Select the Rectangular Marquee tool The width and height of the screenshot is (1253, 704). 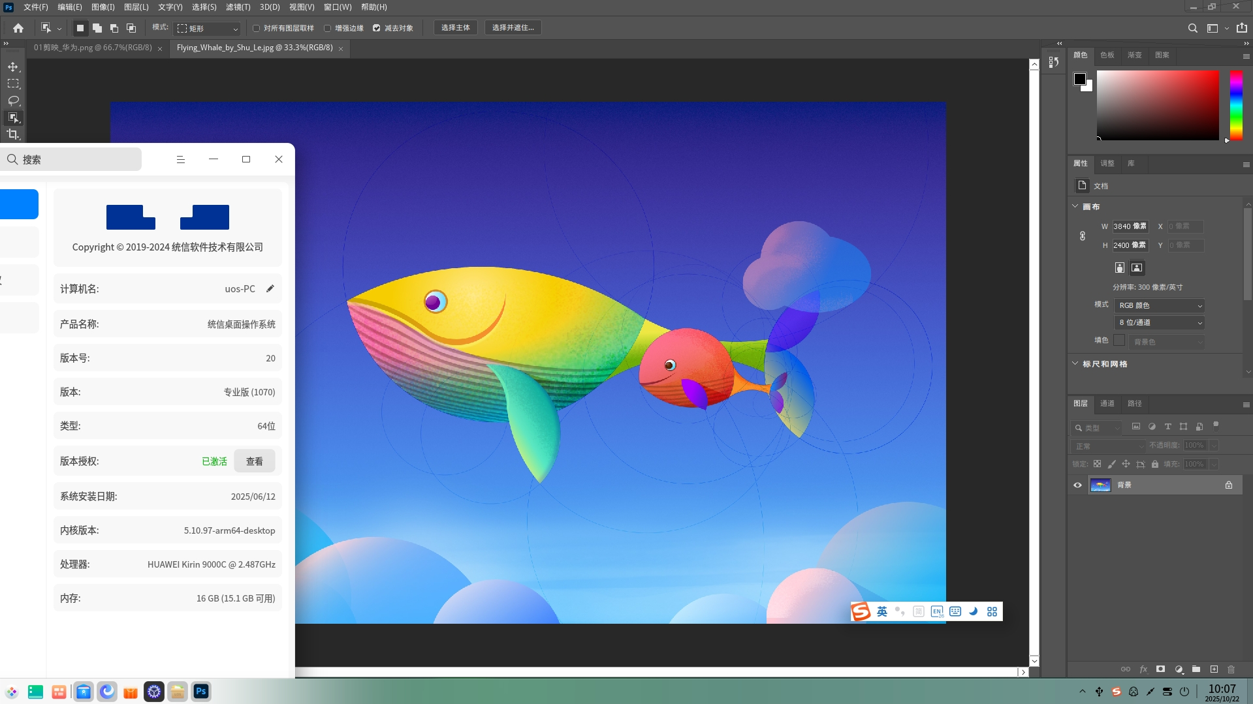point(13,84)
